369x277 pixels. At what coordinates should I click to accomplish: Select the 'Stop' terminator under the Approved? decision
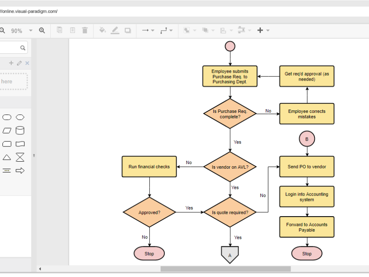point(149,253)
